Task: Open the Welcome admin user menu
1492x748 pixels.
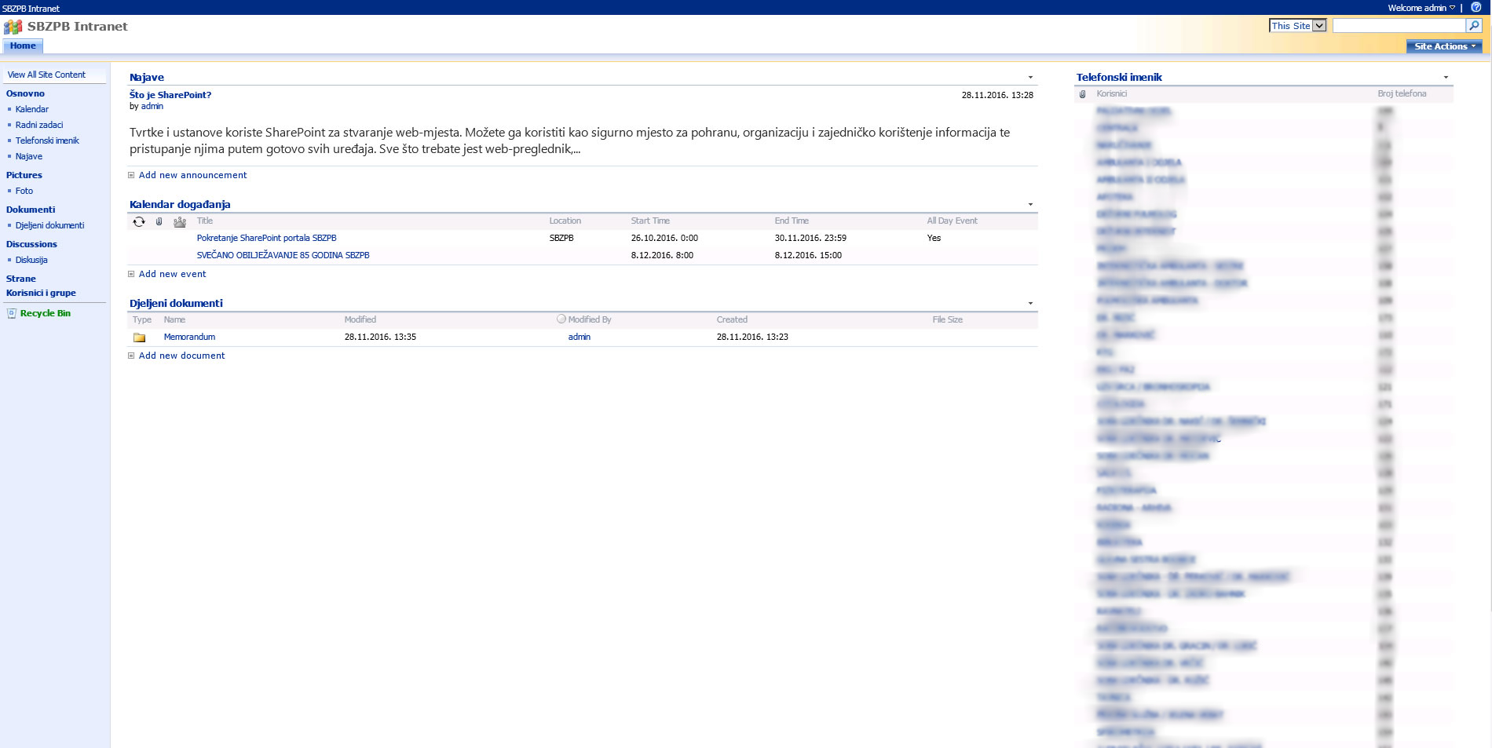Action: 1421,8
